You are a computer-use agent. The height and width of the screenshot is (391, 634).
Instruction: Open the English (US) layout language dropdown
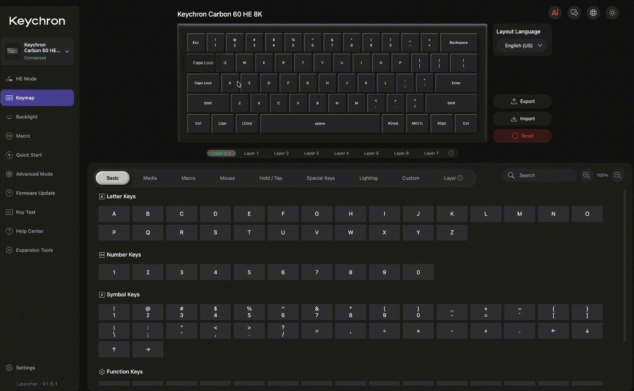[523, 46]
